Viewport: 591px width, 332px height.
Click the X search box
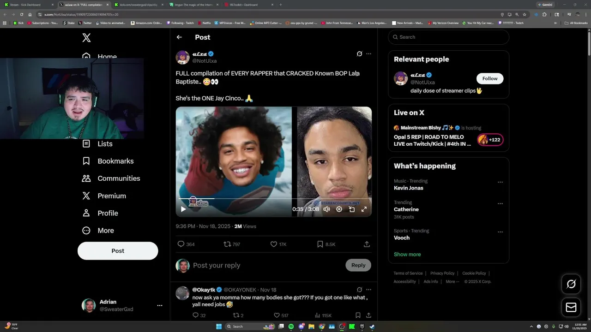click(448, 37)
